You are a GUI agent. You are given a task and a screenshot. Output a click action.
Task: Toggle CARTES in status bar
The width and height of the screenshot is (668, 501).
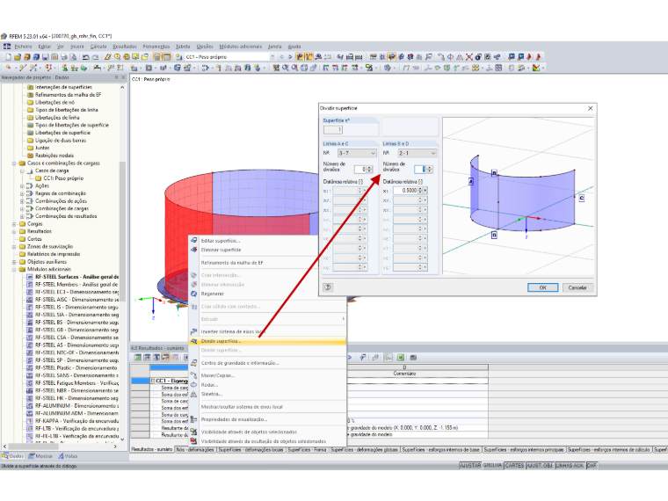point(514,466)
